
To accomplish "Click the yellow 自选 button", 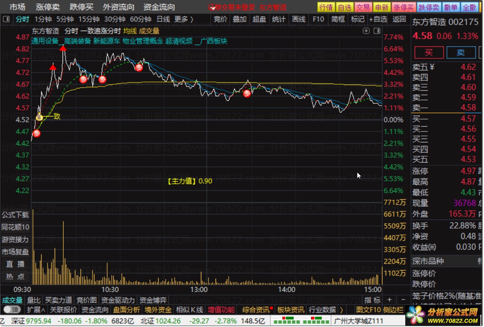I will [344, 7].
